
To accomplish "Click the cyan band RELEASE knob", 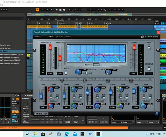I will (x=144, y=106).
